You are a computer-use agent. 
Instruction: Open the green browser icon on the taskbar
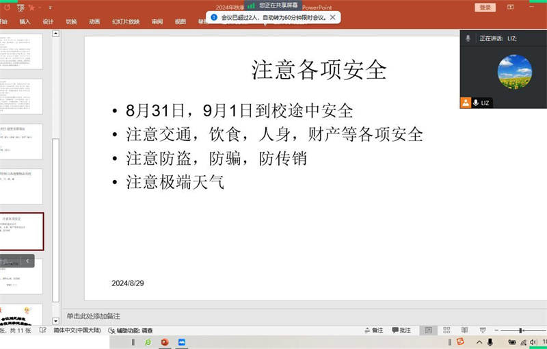(x=148, y=341)
